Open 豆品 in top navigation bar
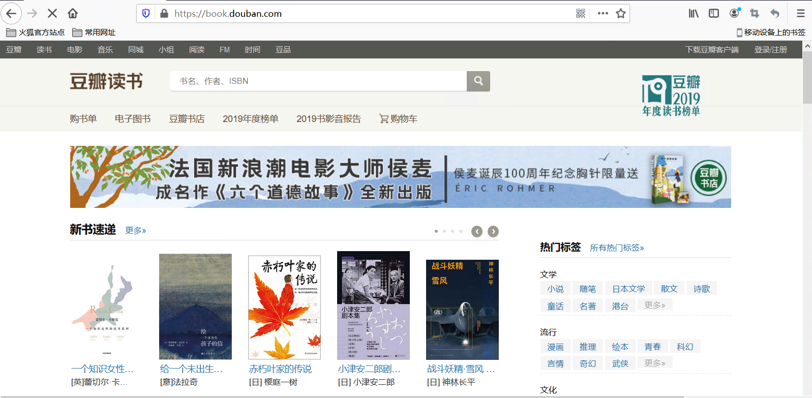The image size is (812, 398). pos(283,50)
